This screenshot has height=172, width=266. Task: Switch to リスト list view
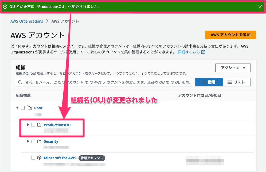point(237,82)
